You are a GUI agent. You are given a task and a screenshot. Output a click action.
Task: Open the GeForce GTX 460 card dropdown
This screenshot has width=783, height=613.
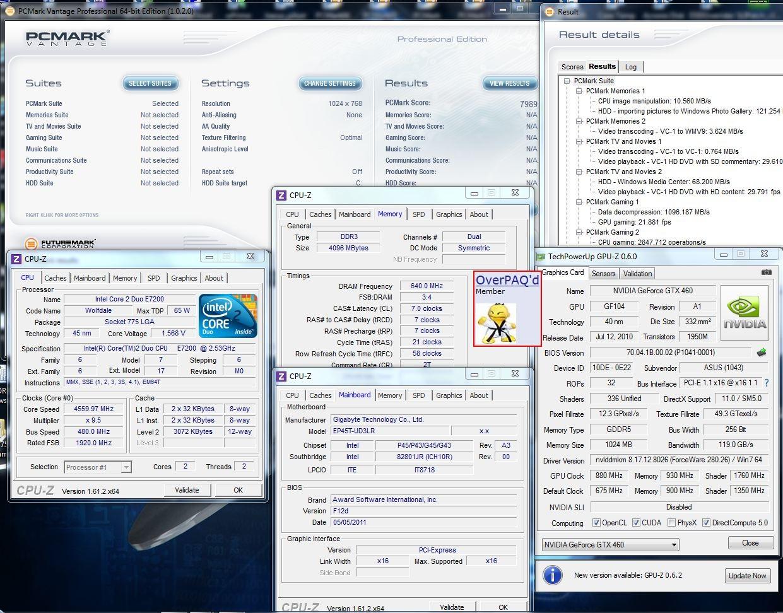click(x=610, y=544)
